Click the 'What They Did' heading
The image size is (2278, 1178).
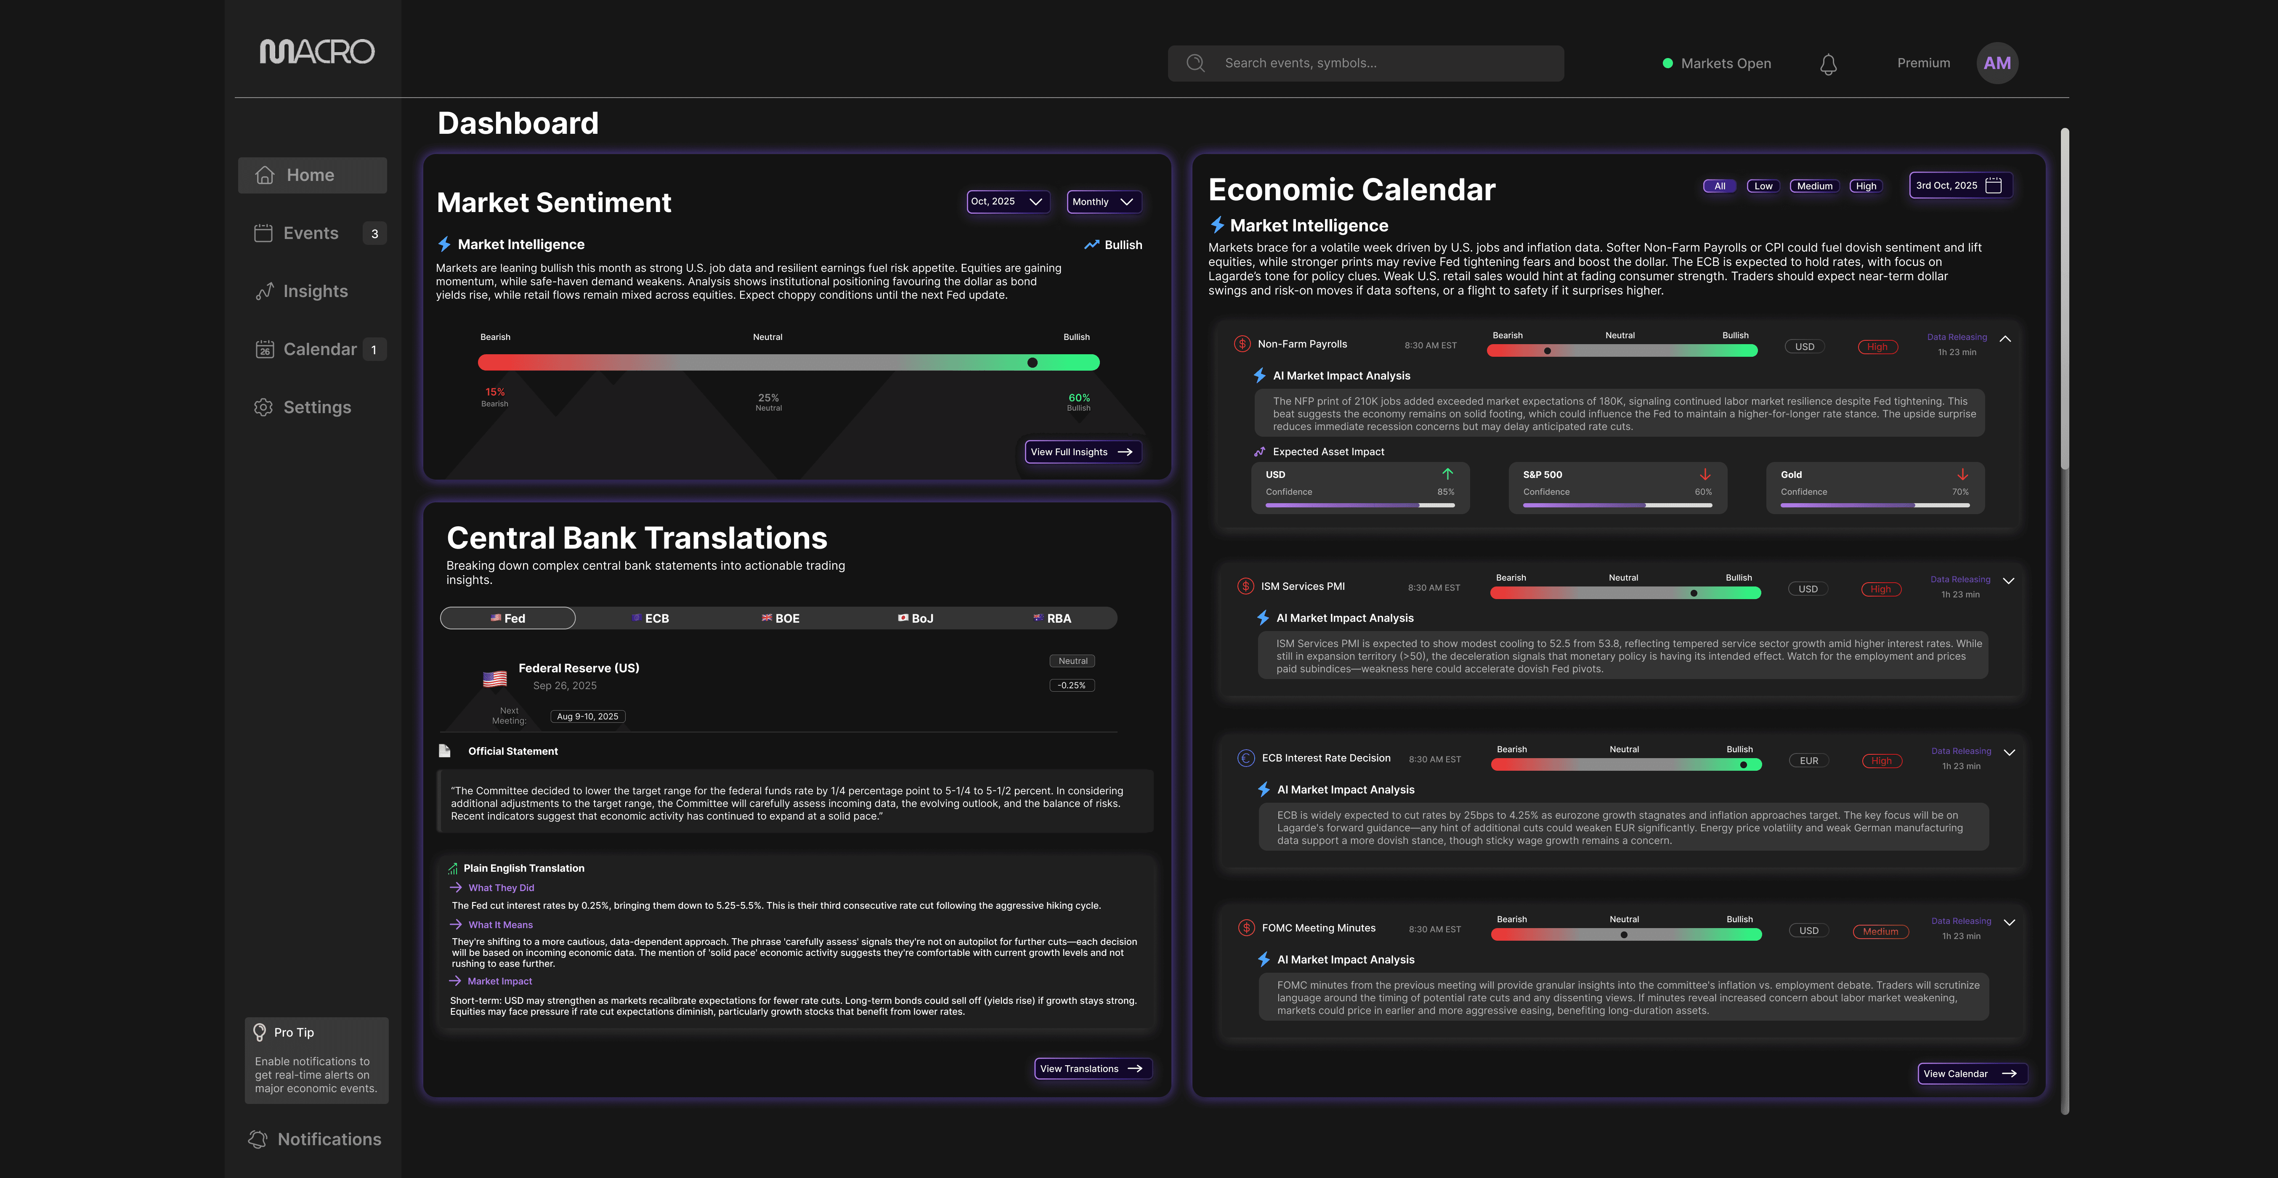pos(502,888)
